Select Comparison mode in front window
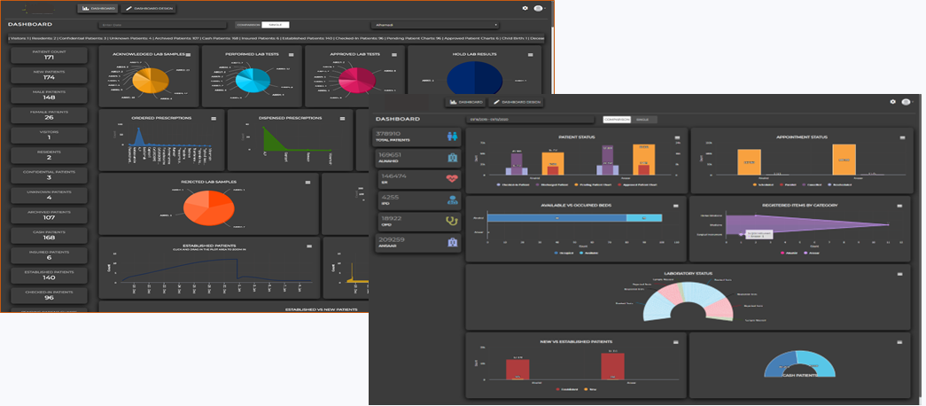This screenshot has height=406, width=926. click(617, 120)
